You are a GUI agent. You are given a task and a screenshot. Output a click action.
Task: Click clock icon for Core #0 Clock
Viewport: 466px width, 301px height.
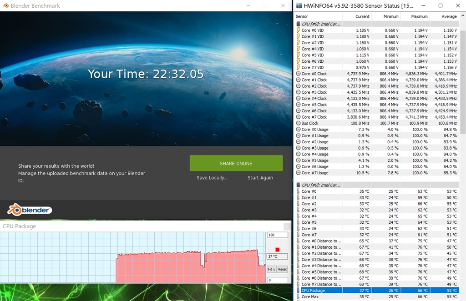click(298, 74)
